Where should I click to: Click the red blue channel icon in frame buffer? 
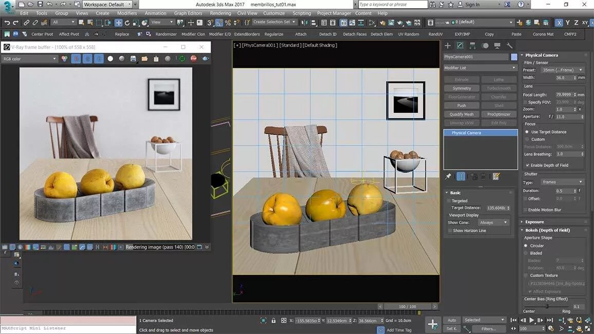point(76,59)
